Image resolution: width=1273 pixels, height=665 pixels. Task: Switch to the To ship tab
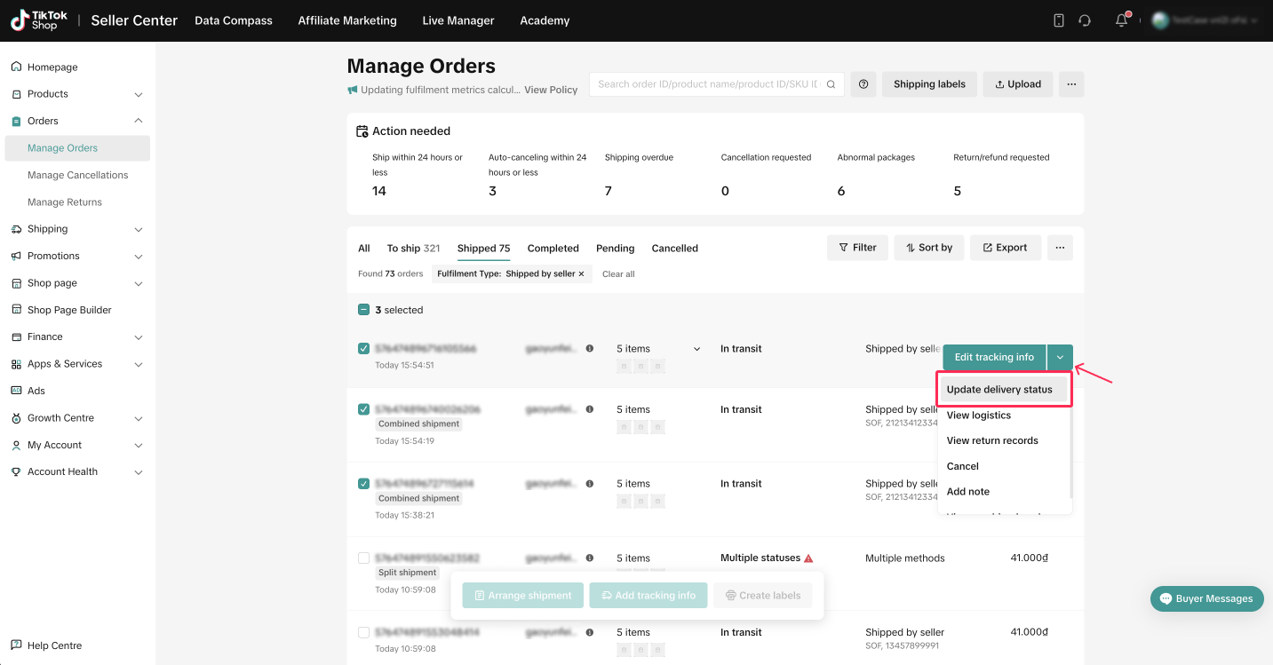click(413, 249)
